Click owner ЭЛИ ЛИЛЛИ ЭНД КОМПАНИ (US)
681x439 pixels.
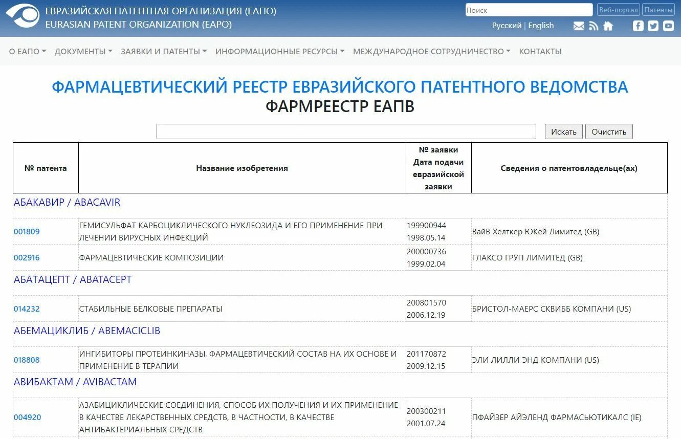536,360
